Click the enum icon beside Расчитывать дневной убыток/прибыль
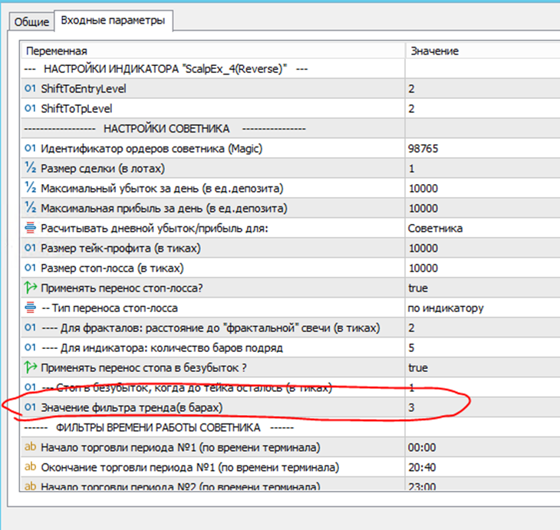Screen dimensions: 560x530 [31, 228]
